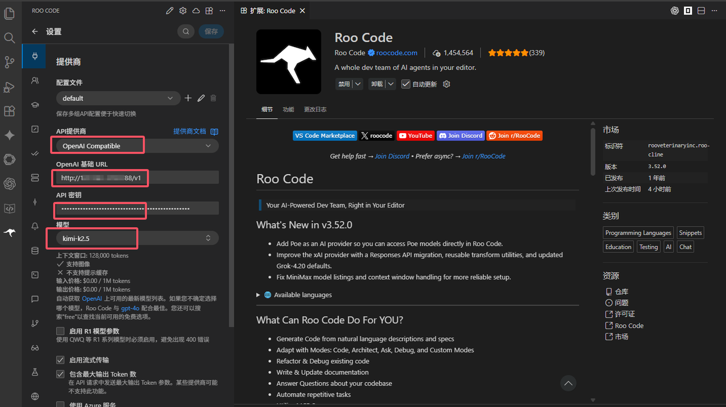Screen dimensions: 726x407
Task: Expand the Available languages section
Action: 294,295
